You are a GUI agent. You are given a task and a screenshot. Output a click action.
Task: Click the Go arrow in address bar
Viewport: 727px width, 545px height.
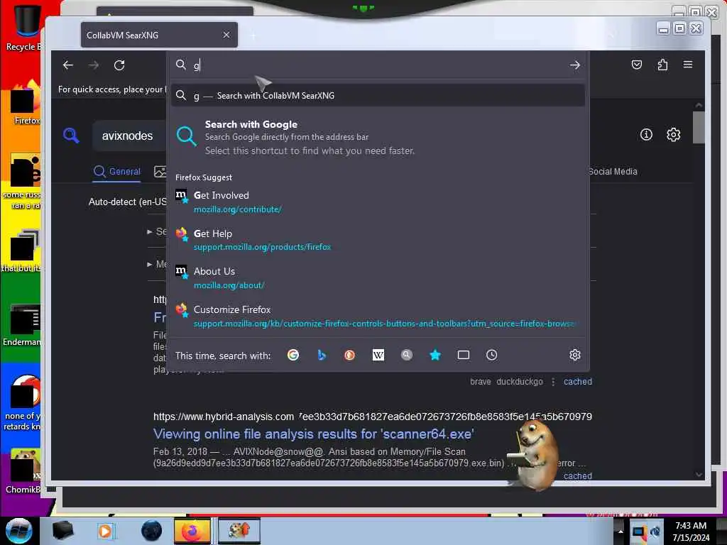click(575, 65)
